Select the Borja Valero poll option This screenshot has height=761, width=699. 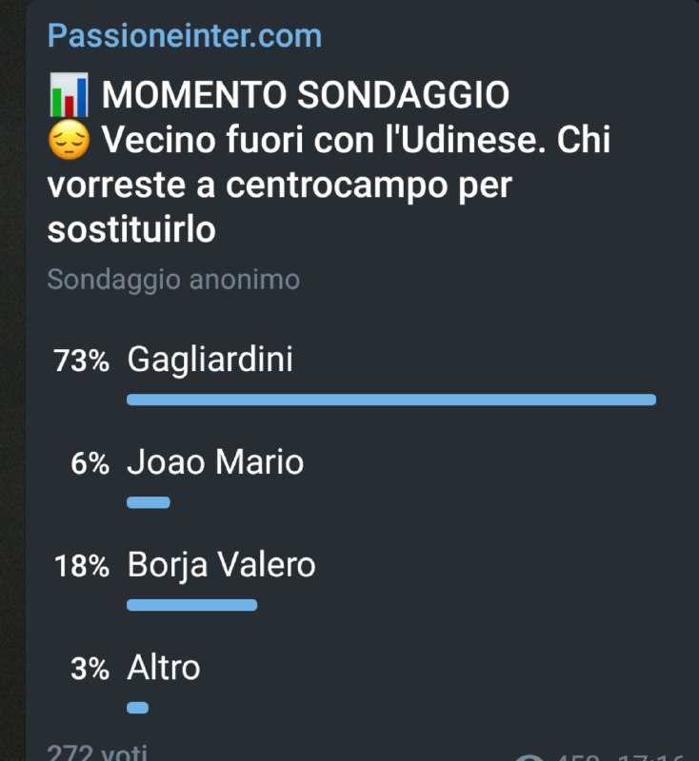pos(221,565)
